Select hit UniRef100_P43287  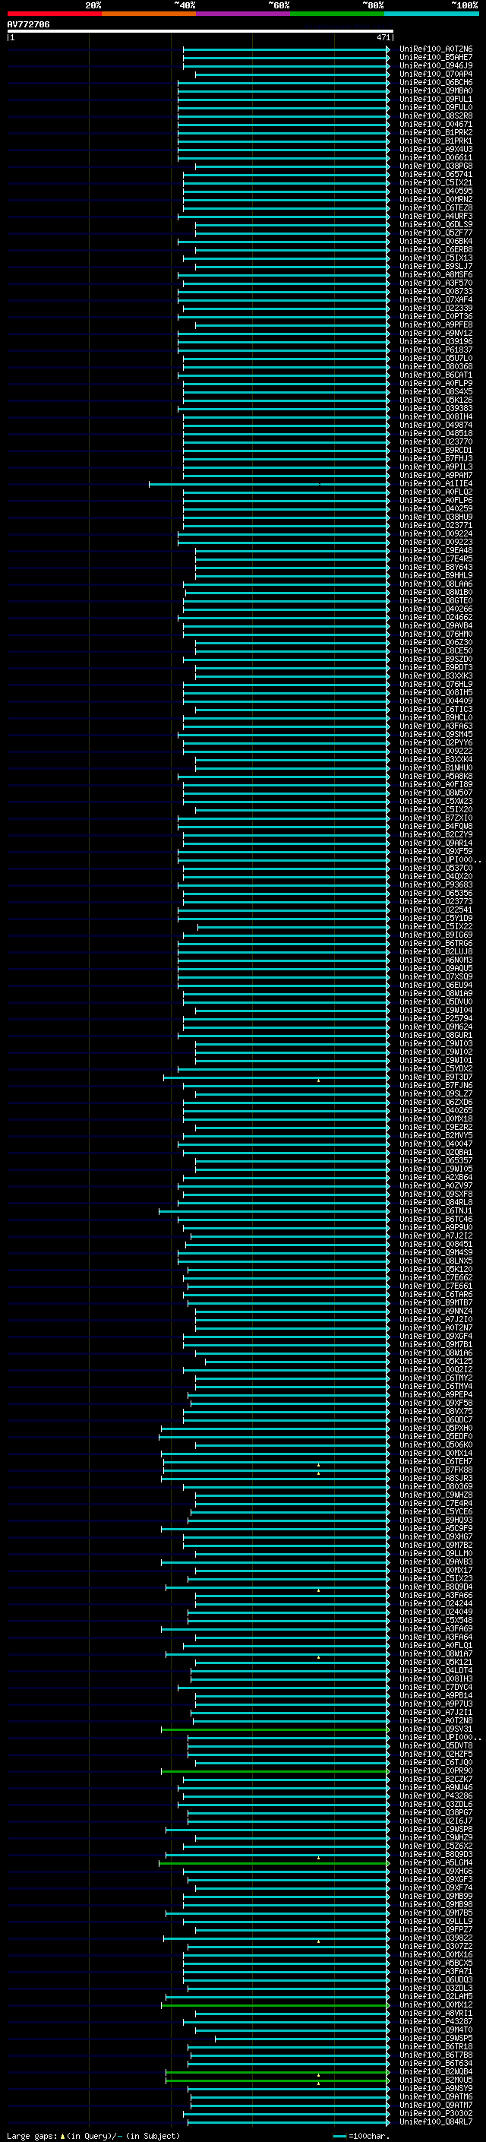pyautogui.click(x=435, y=2021)
